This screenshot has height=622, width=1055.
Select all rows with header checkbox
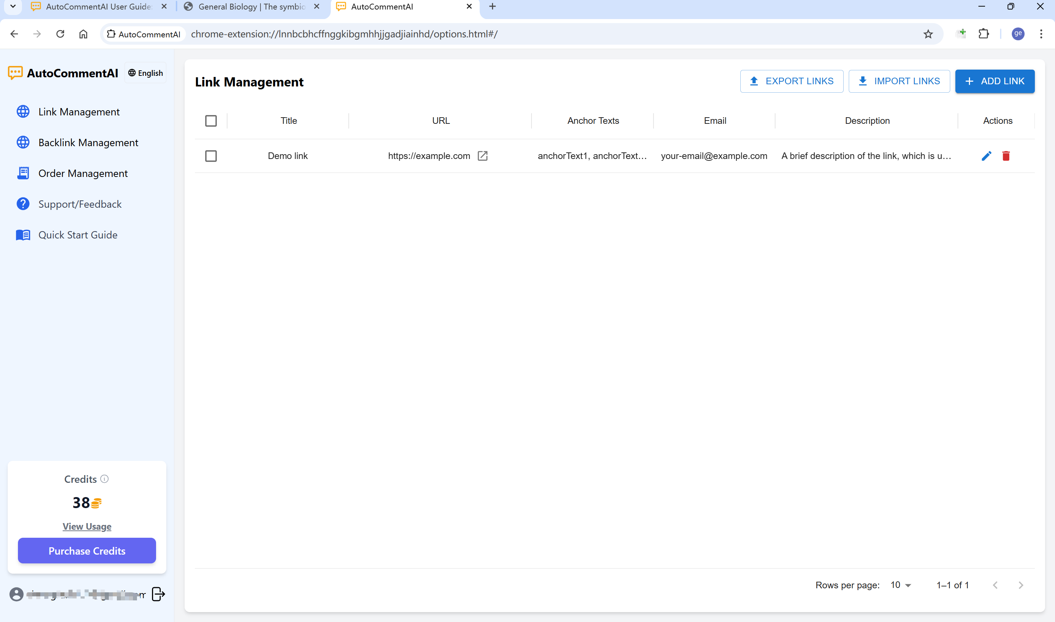pyautogui.click(x=211, y=121)
